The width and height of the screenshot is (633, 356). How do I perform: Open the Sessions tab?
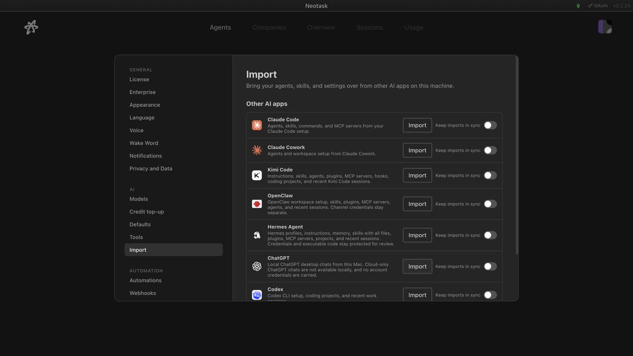coord(369,27)
